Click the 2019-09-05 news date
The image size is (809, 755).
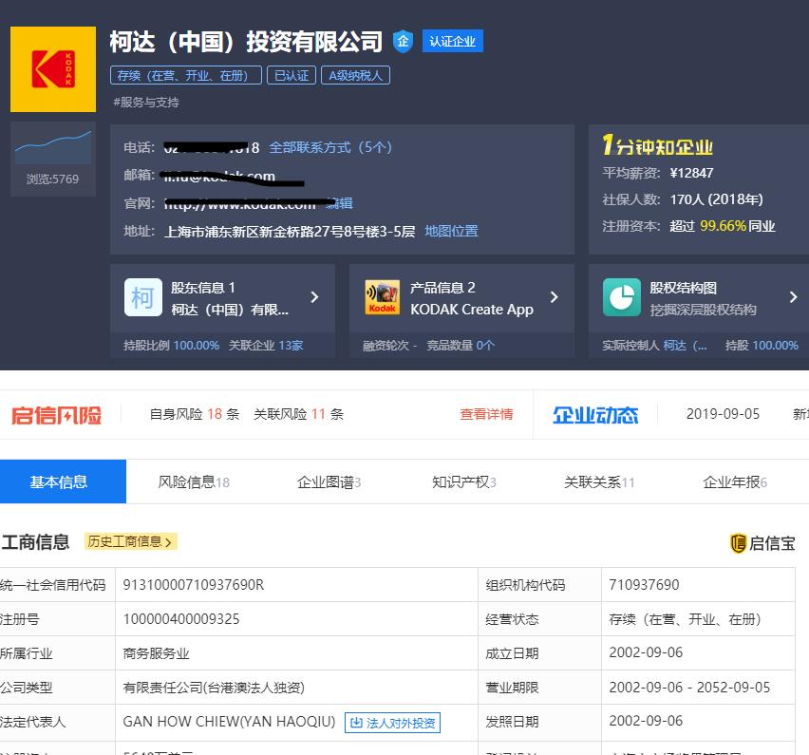723,414
